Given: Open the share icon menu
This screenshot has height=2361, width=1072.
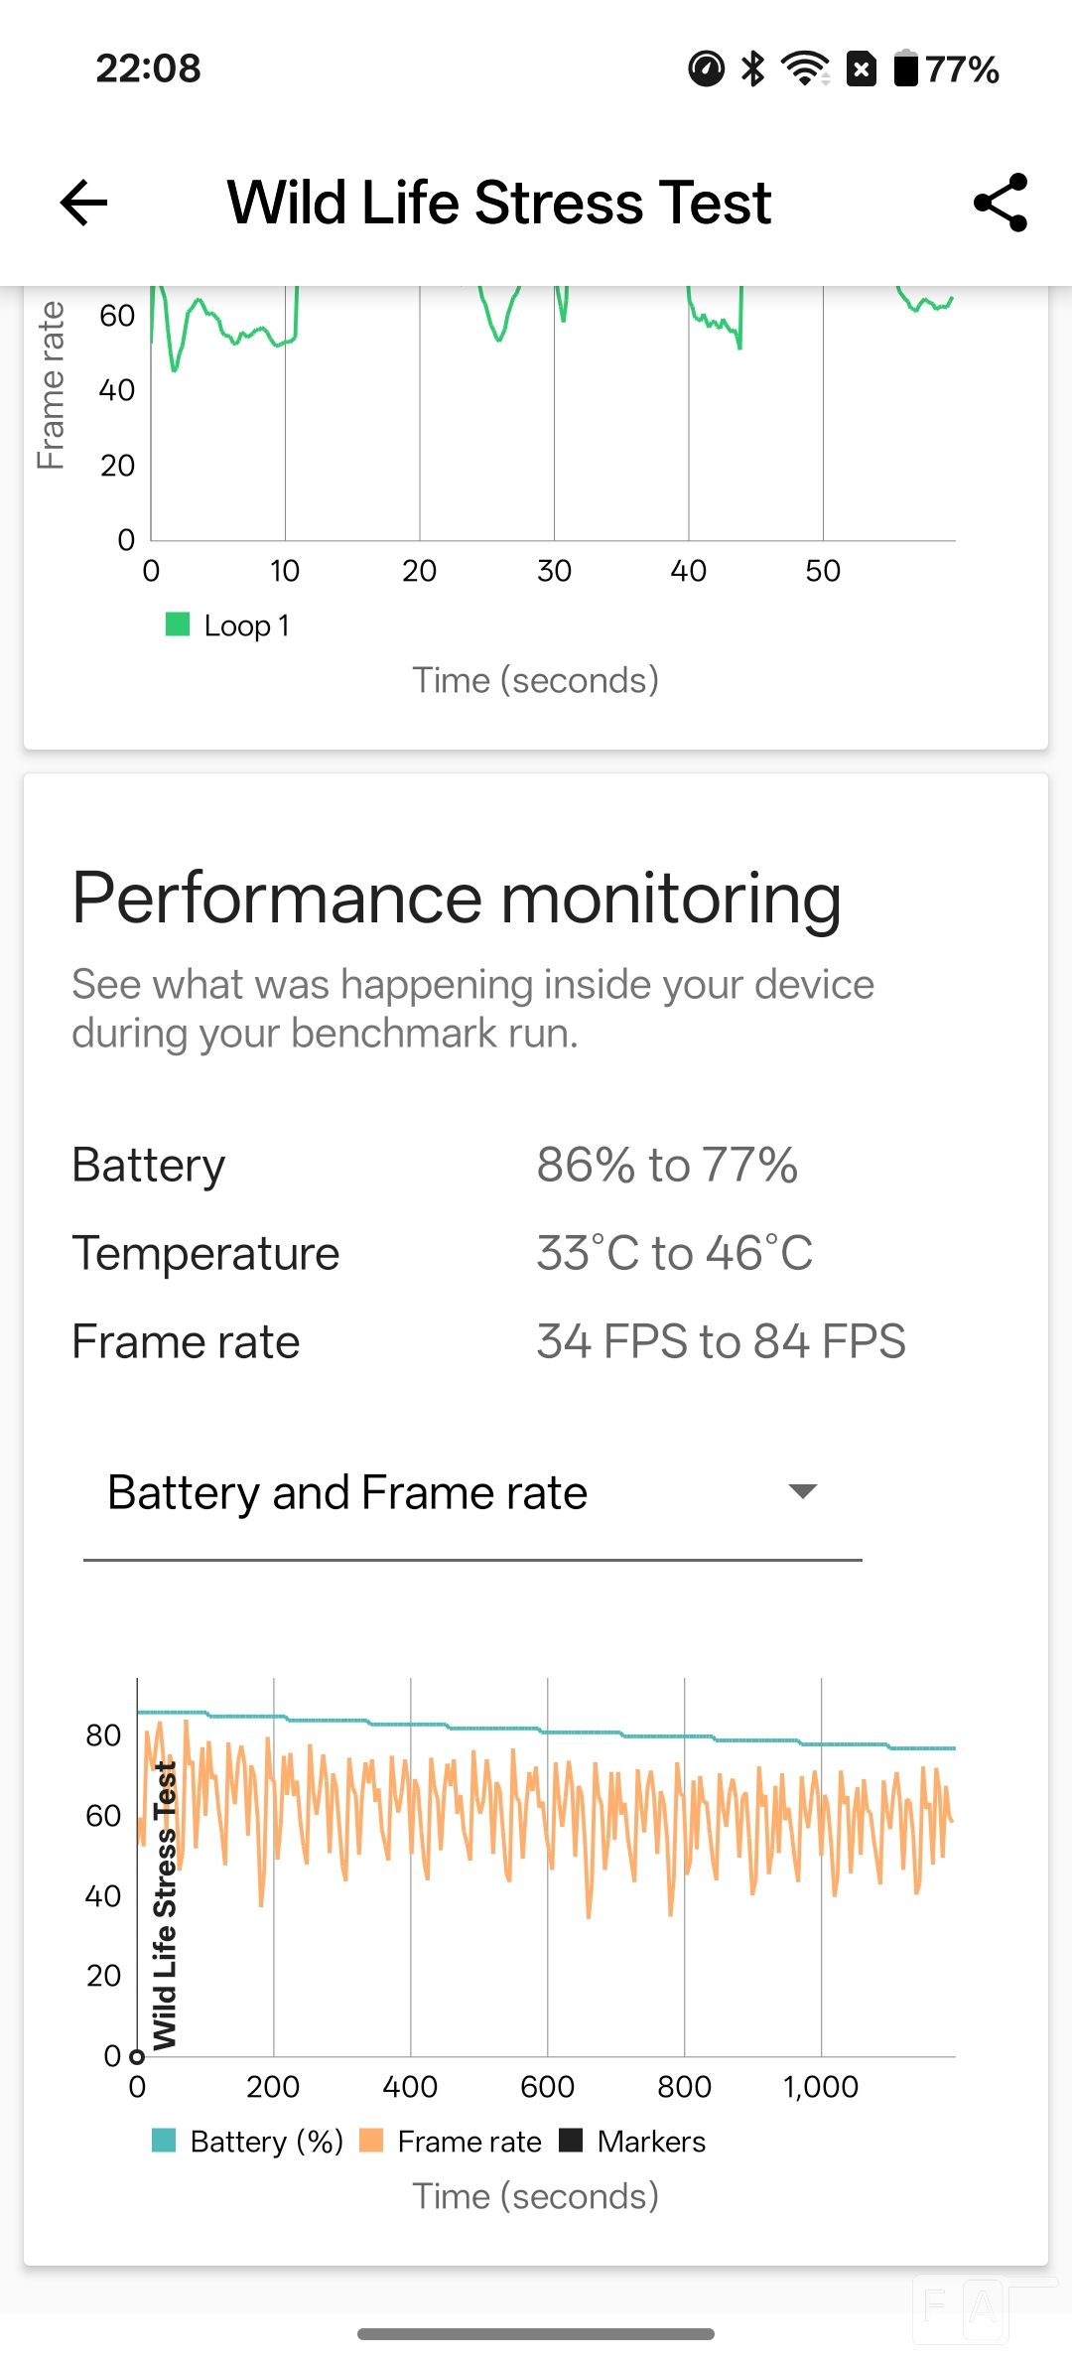Looking at the screenshot, I should coord(1001,203).
